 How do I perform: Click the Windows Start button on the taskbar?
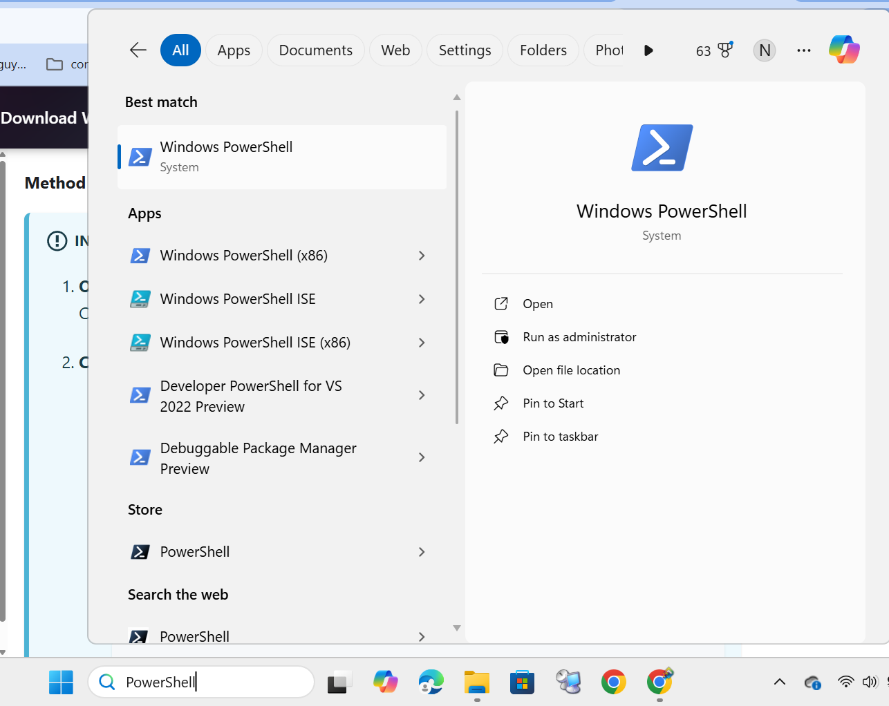(x=61, y=683)
